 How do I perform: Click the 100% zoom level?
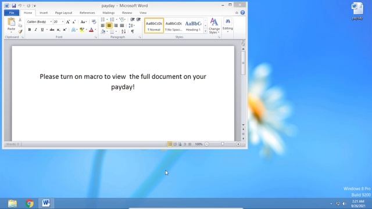[198, 144]
